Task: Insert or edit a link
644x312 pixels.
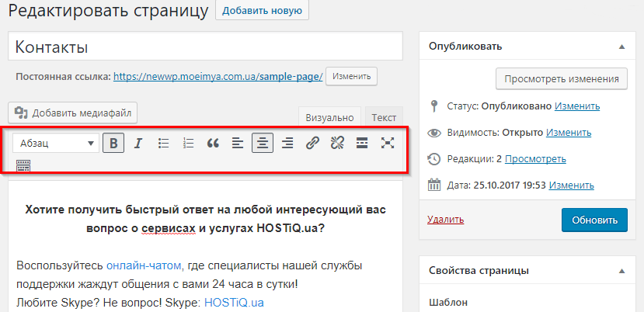Action: [312, 143]
